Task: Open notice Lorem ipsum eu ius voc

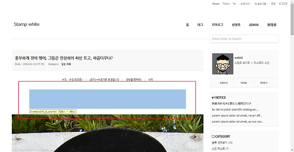Action: click(238, 121)
